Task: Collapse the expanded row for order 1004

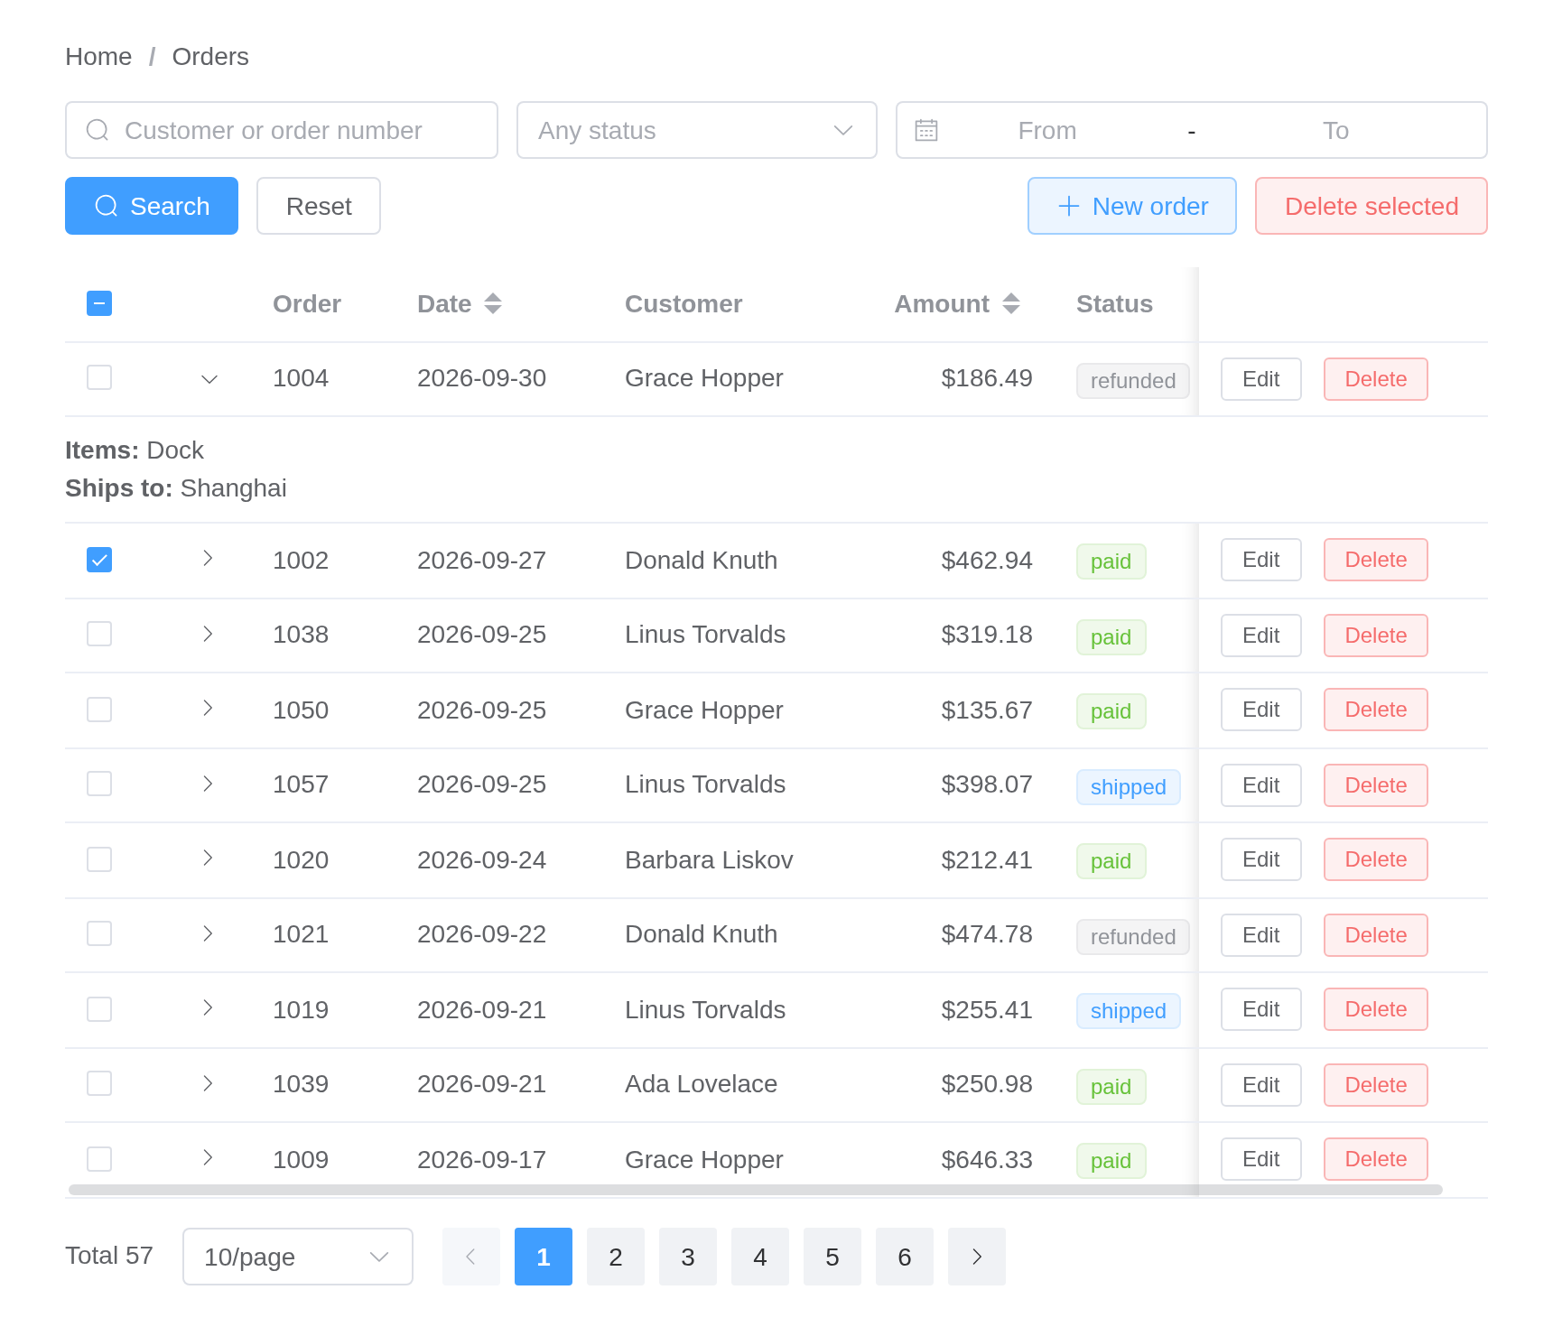Action: 209,379
